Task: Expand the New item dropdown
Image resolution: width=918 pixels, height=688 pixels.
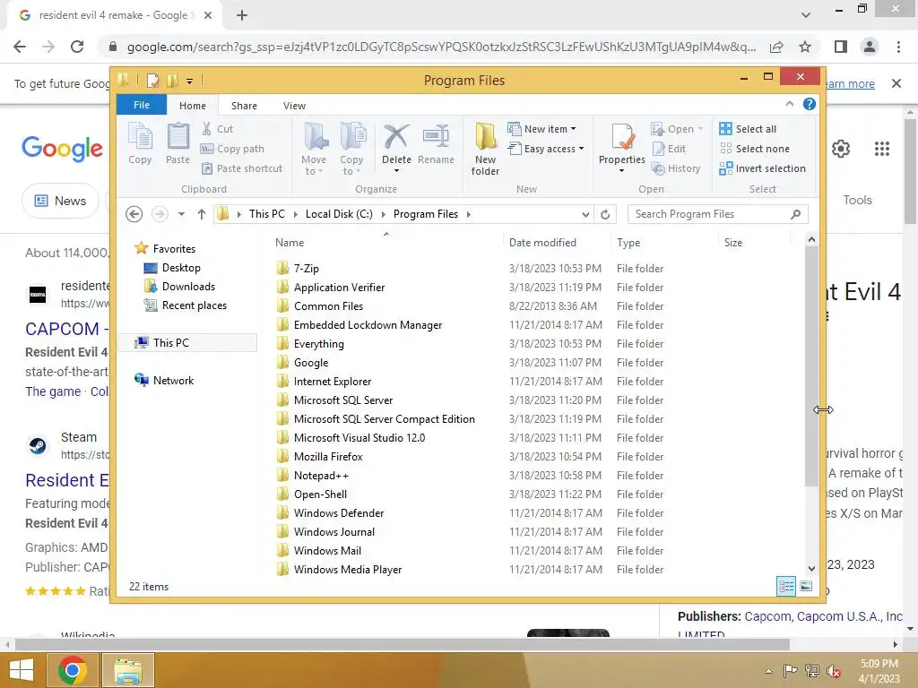Action: [573, 129]
